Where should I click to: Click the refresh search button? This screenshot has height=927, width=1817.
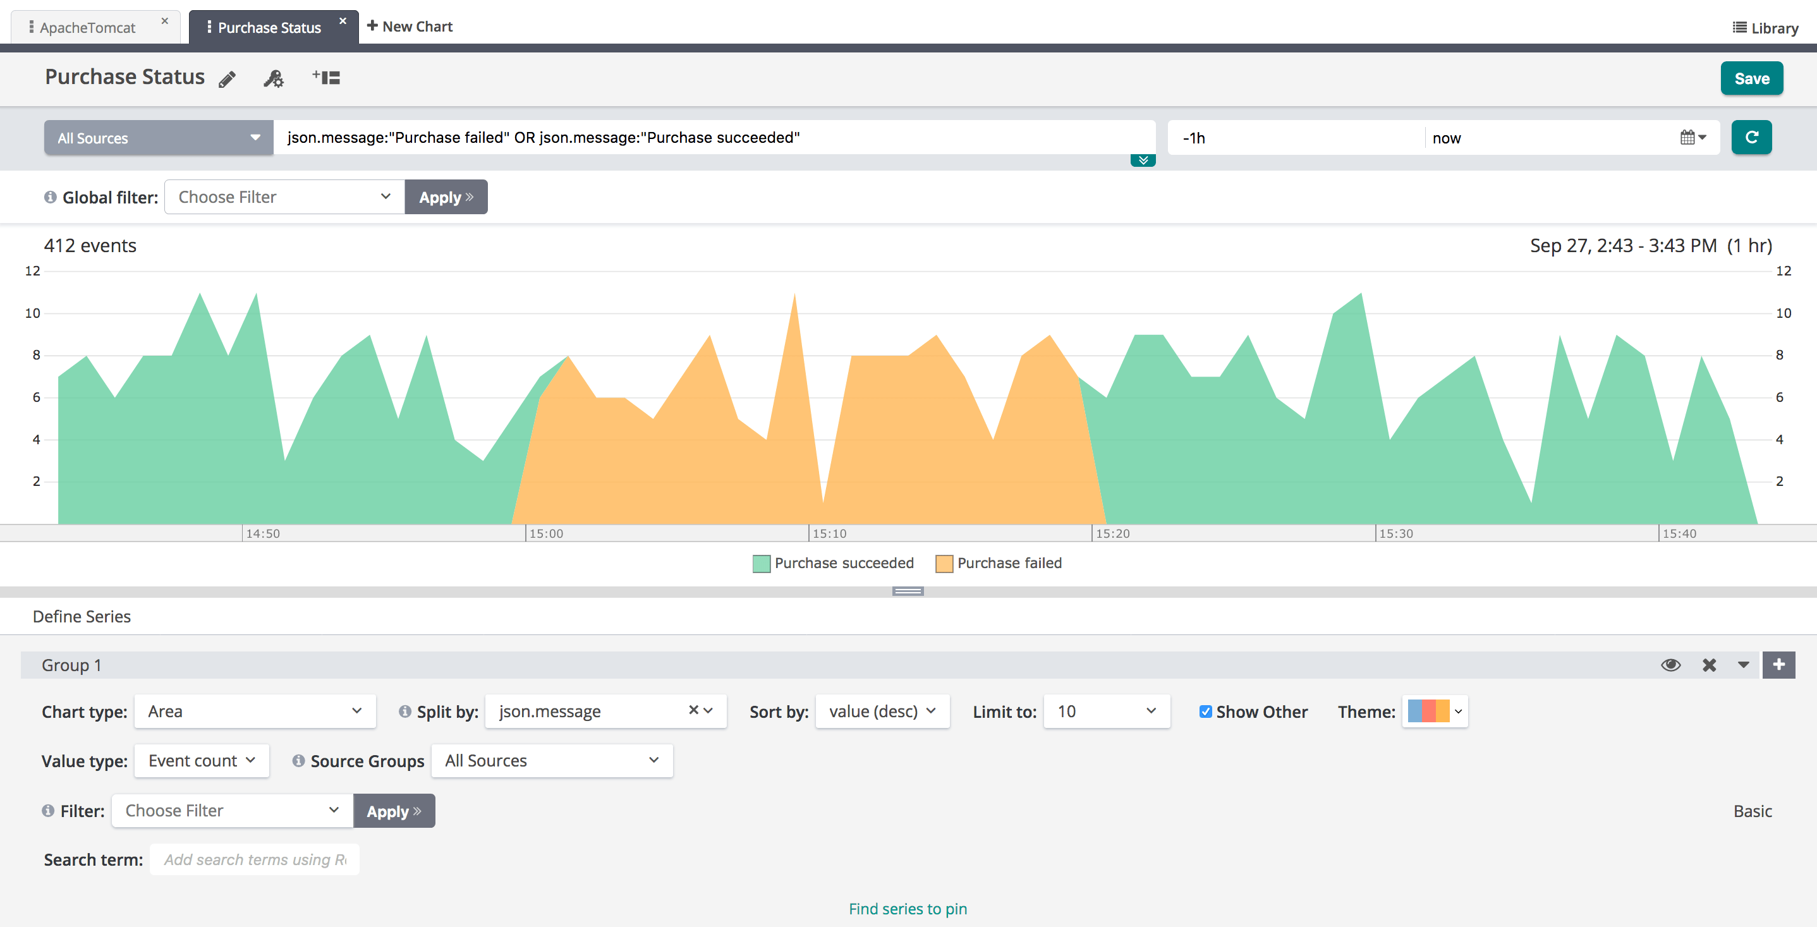click(1751, 138)
